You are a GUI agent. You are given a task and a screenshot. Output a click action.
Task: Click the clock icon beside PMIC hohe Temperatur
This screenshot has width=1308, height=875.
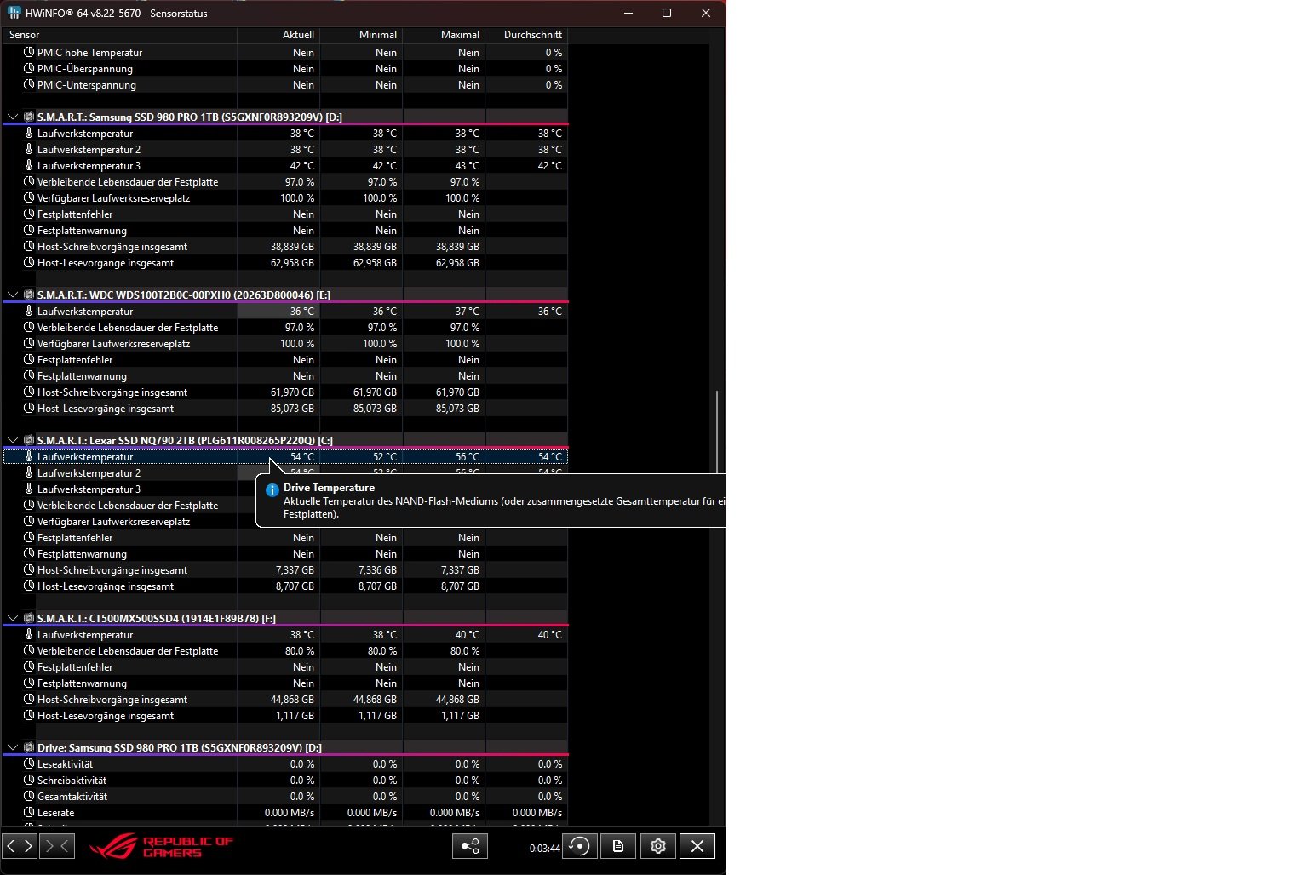pos(29,52)
